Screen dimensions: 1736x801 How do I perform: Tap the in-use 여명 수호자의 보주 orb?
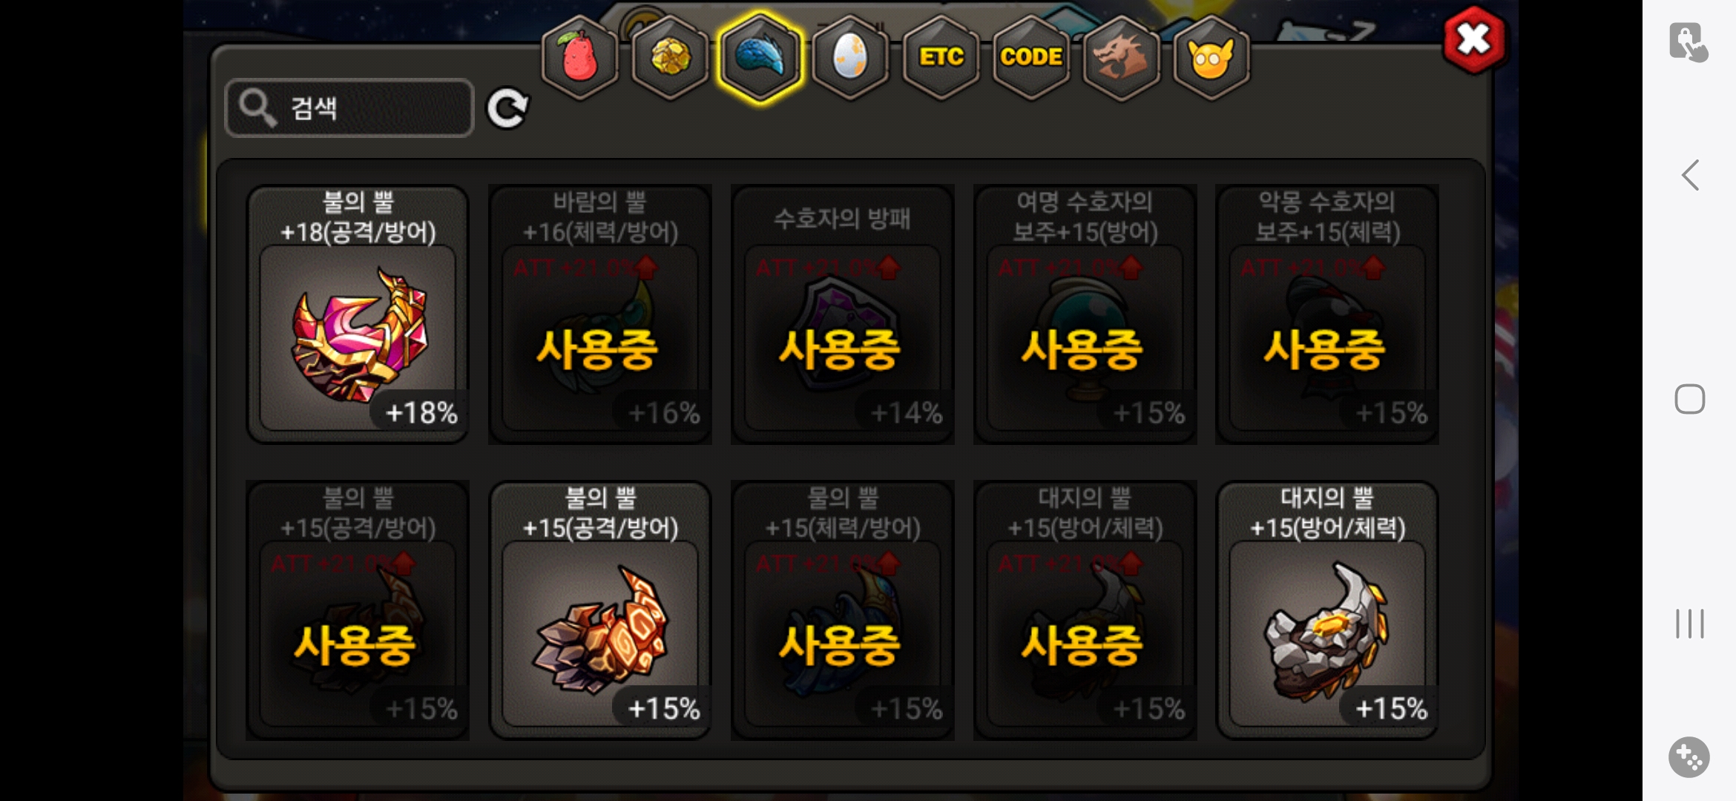pos(1085,314)
